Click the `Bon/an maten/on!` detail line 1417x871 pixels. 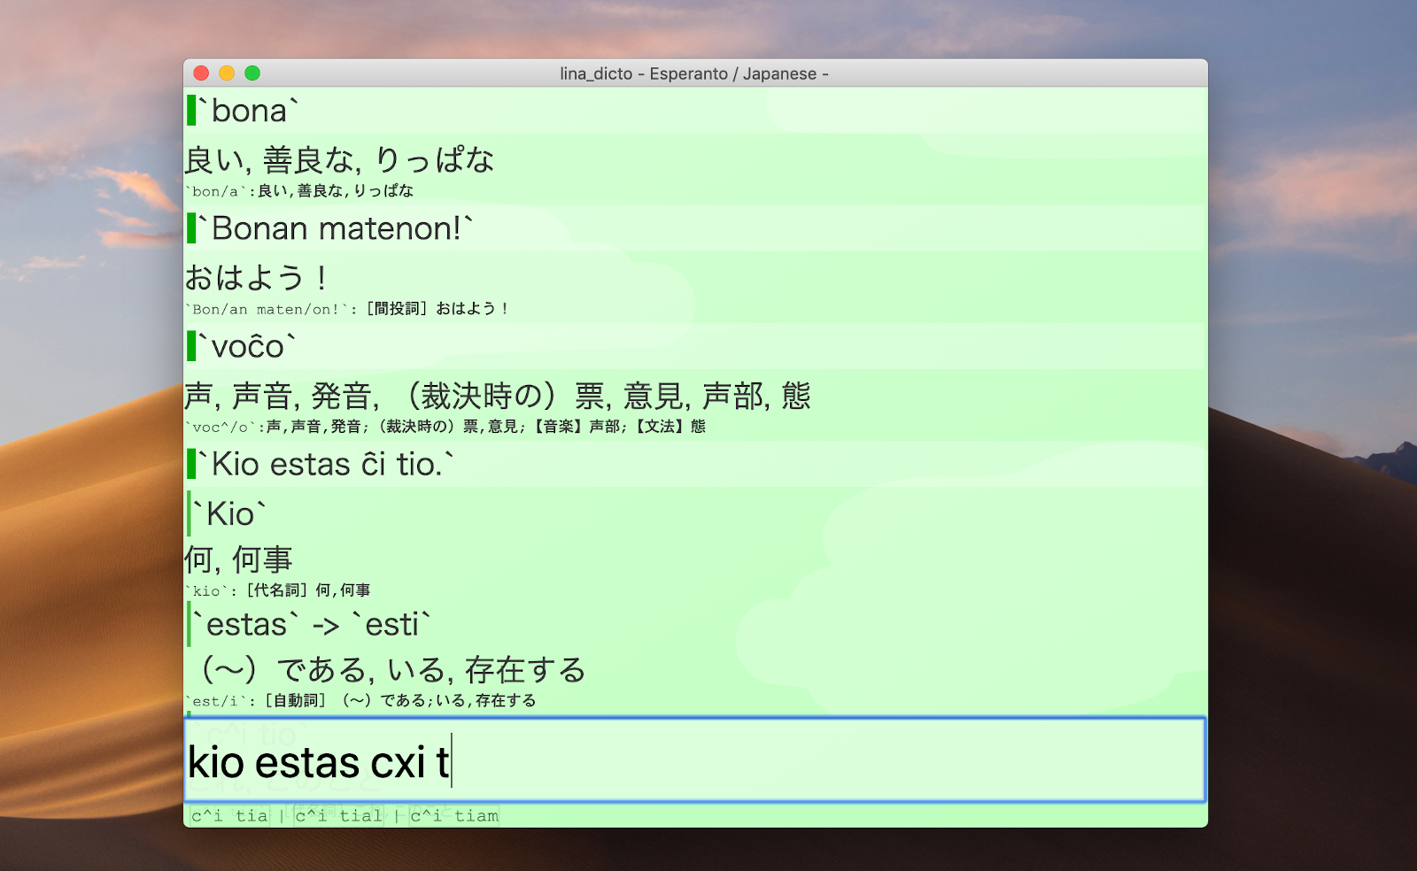[x=347, y=309]
